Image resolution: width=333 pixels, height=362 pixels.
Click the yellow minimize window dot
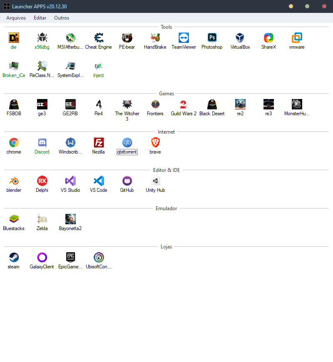click(x=291, y=6)
